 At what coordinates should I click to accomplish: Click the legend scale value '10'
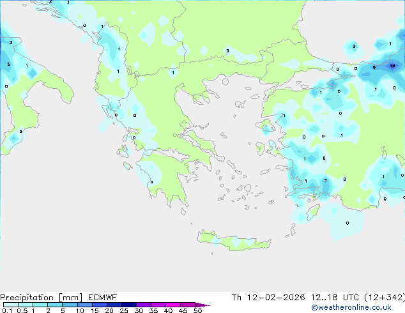(80, 310)
